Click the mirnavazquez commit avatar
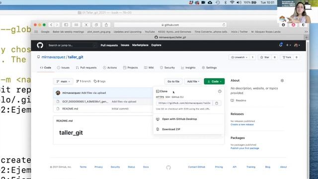 tap(58, 93)
